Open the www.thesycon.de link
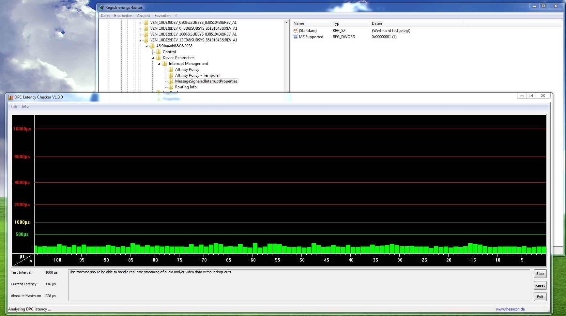Image resolution: width=566 pixels, height=316 pixels. (510, 309)
